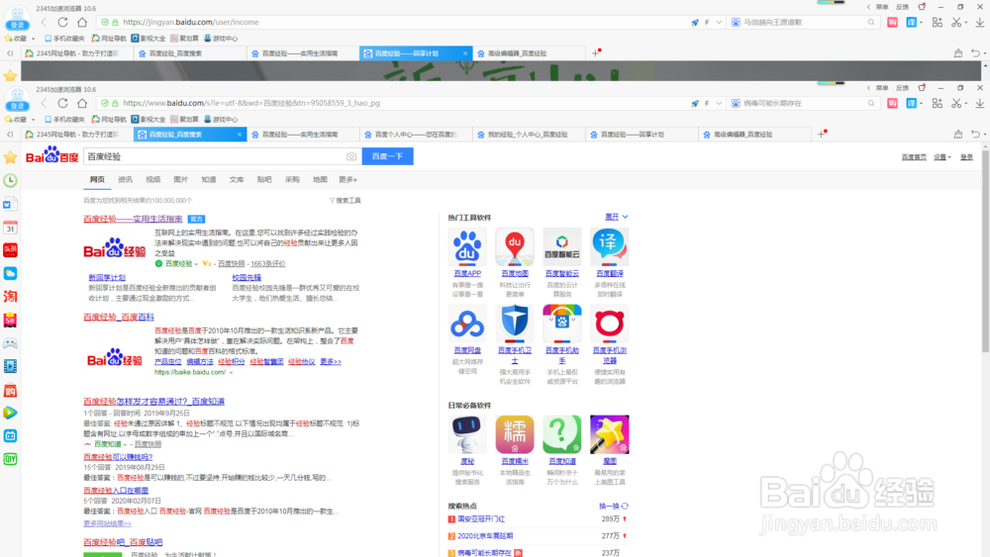Switch to 高级编辑器_百度经验 tab in front browser
The height and width of the screenshot is (557, 990).
click(x=754, y=135)
